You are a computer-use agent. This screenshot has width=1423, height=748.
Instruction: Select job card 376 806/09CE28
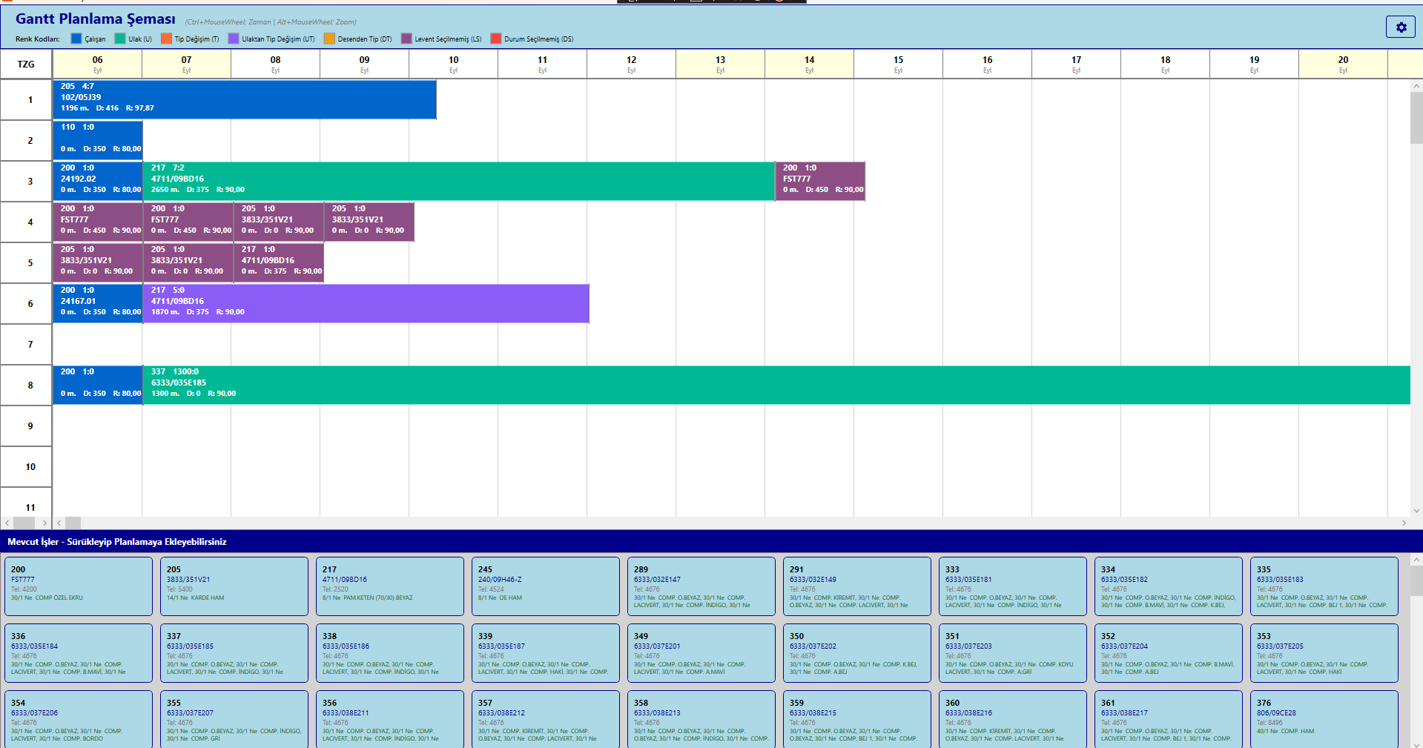pyautogui.click(x=1324, y=718)
